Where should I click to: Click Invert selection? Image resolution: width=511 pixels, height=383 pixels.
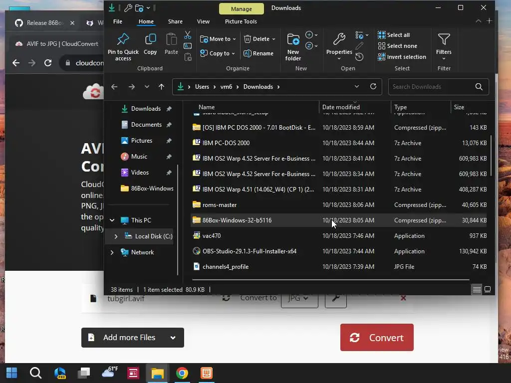[x=402, y=57]
